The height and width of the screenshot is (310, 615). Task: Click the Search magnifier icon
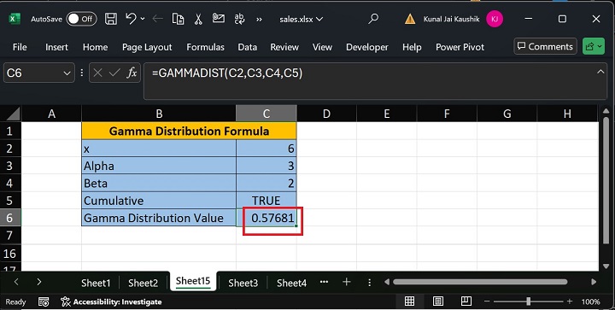point(373,19)
